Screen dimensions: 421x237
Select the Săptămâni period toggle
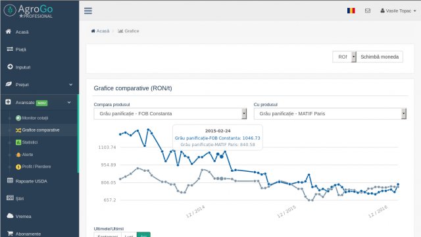(108, 235)
